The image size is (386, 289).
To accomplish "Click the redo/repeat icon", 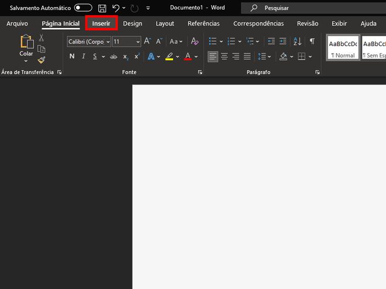I will [x=135, y=8].
